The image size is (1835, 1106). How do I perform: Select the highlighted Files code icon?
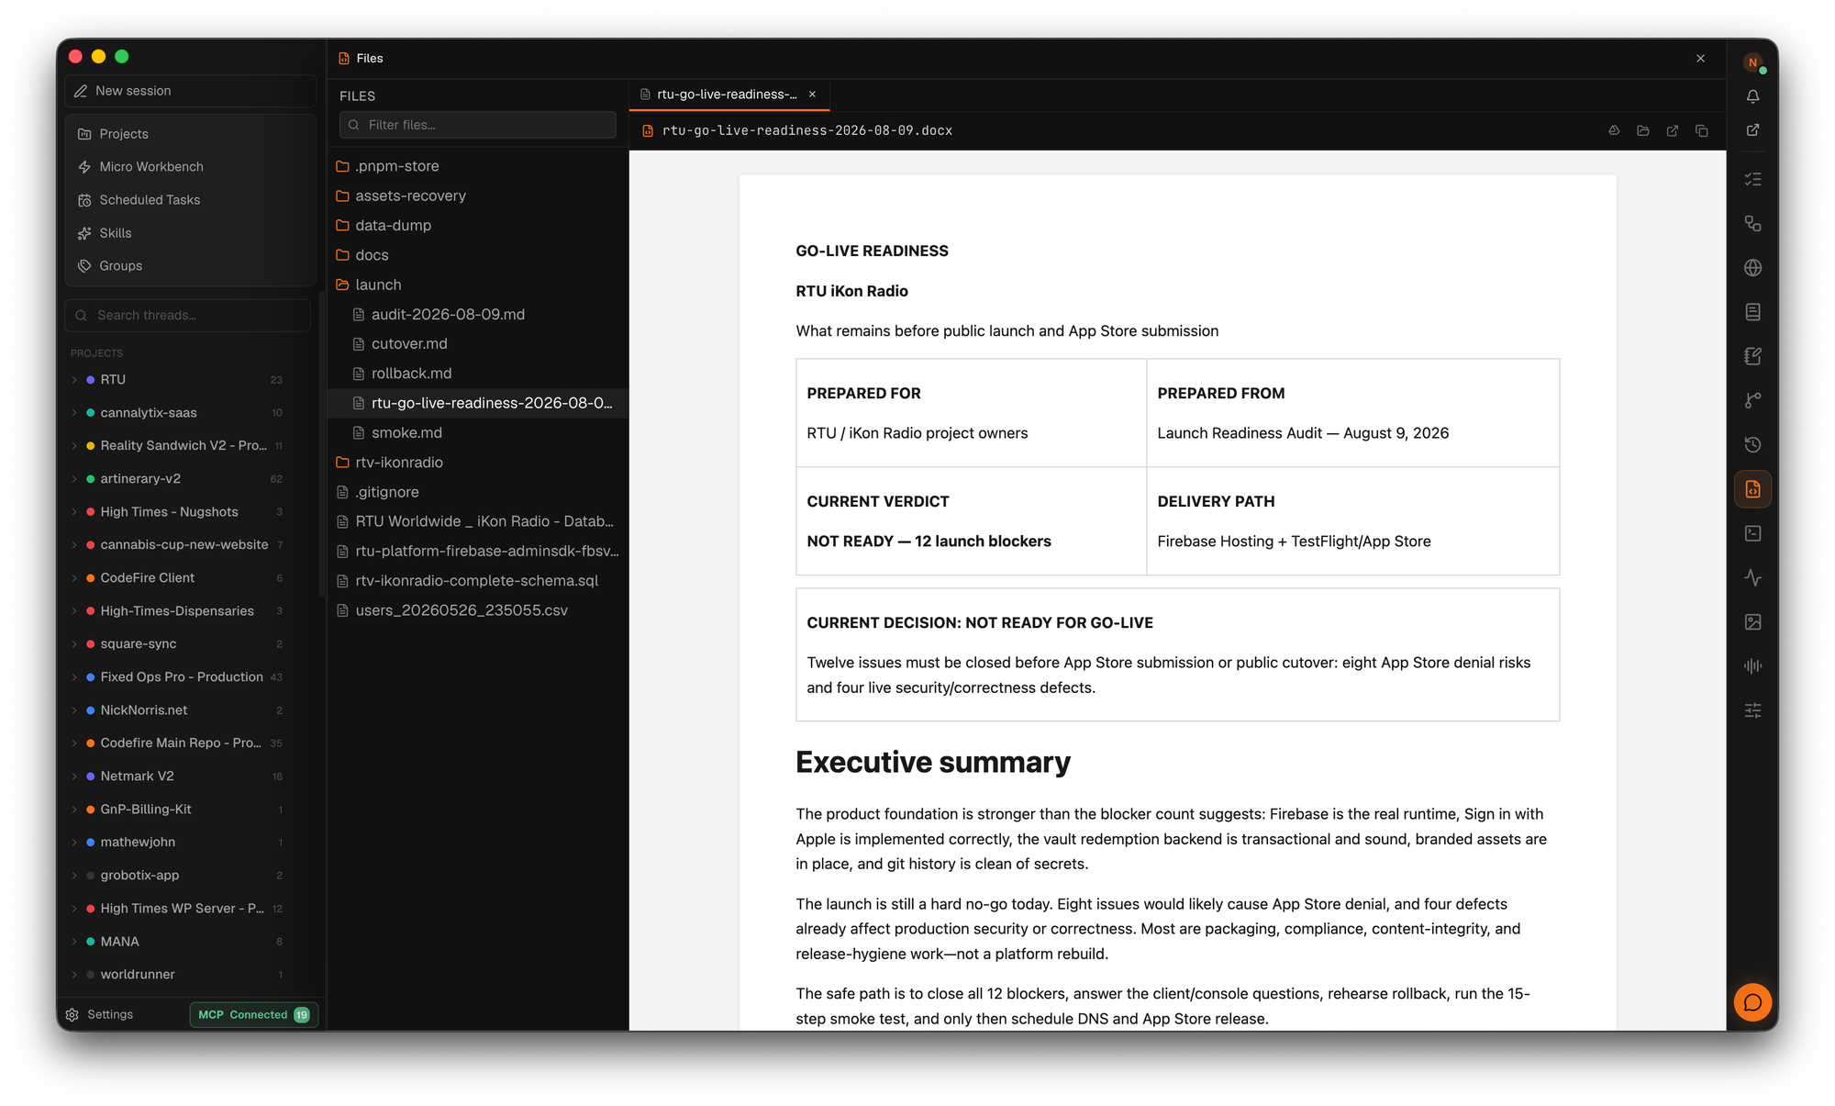coord(1752,489)
